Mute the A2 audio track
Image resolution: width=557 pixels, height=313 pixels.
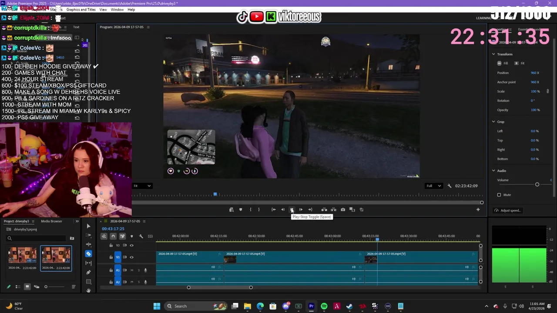tap(132, 282)
